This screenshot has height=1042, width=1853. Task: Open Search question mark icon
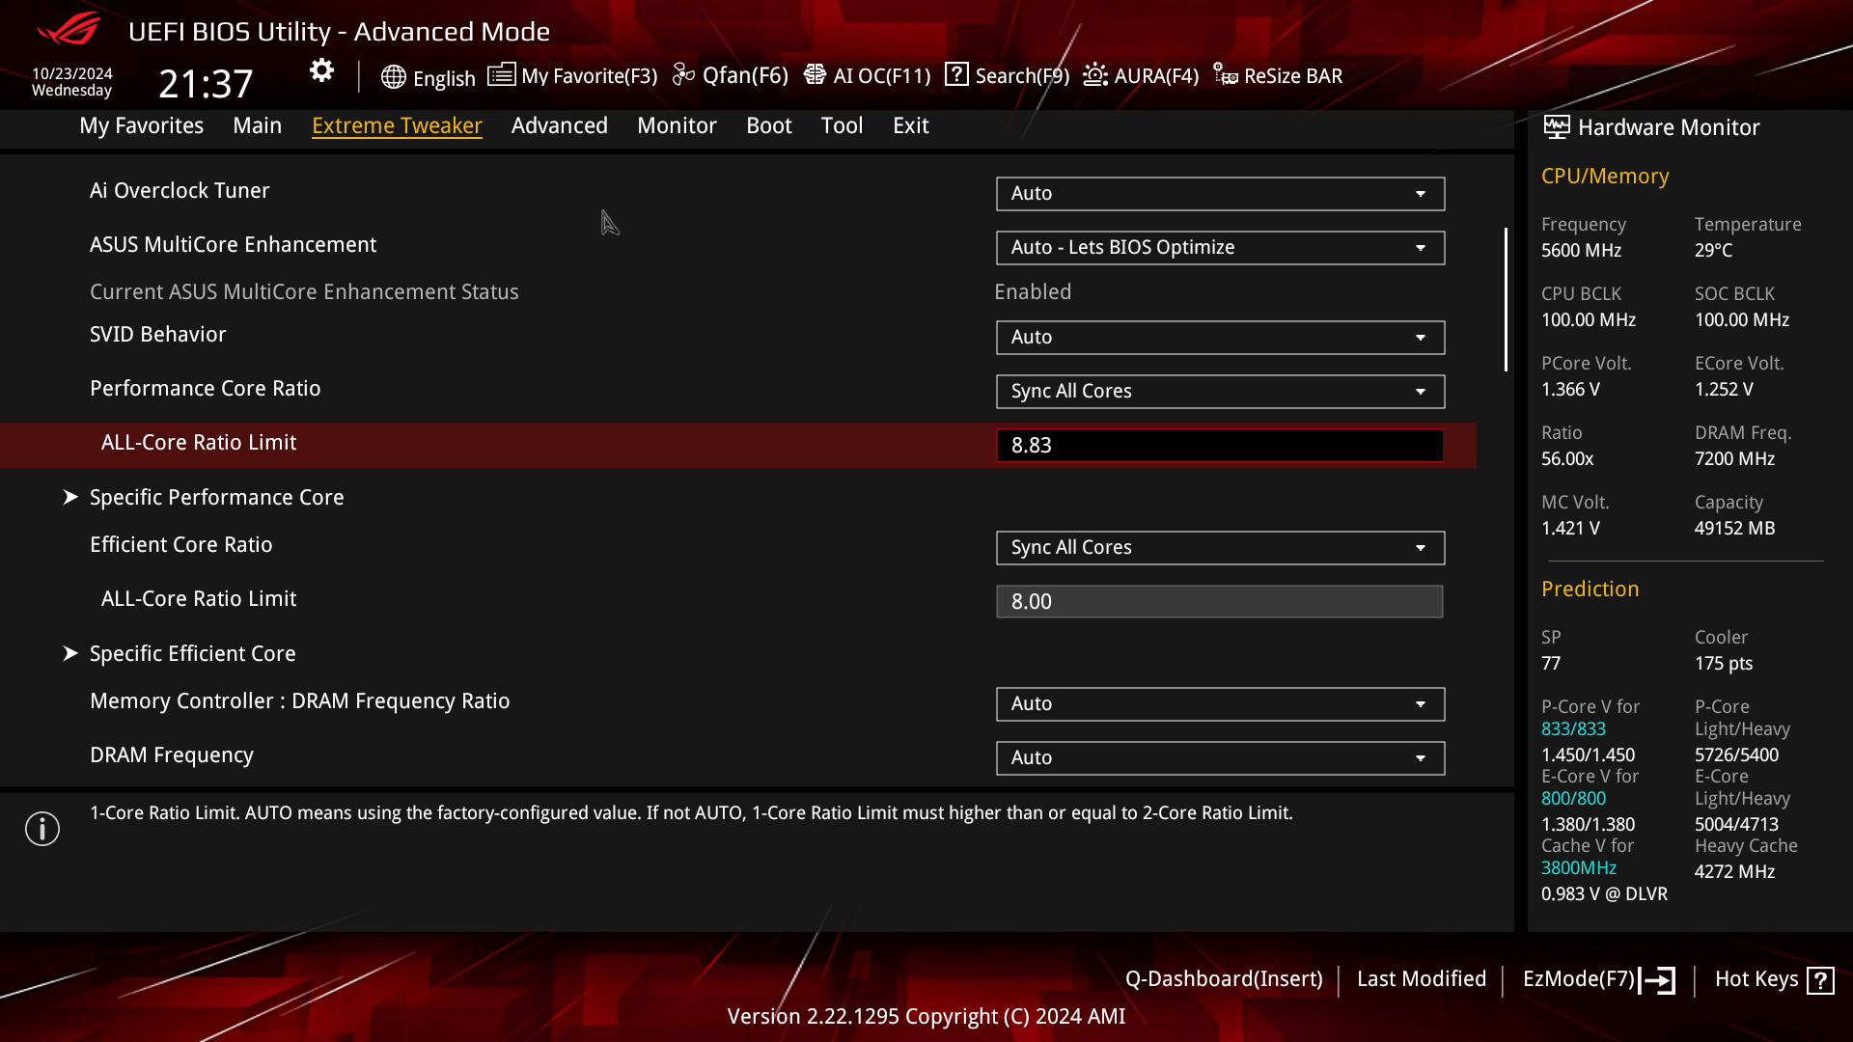click(956, 74)
